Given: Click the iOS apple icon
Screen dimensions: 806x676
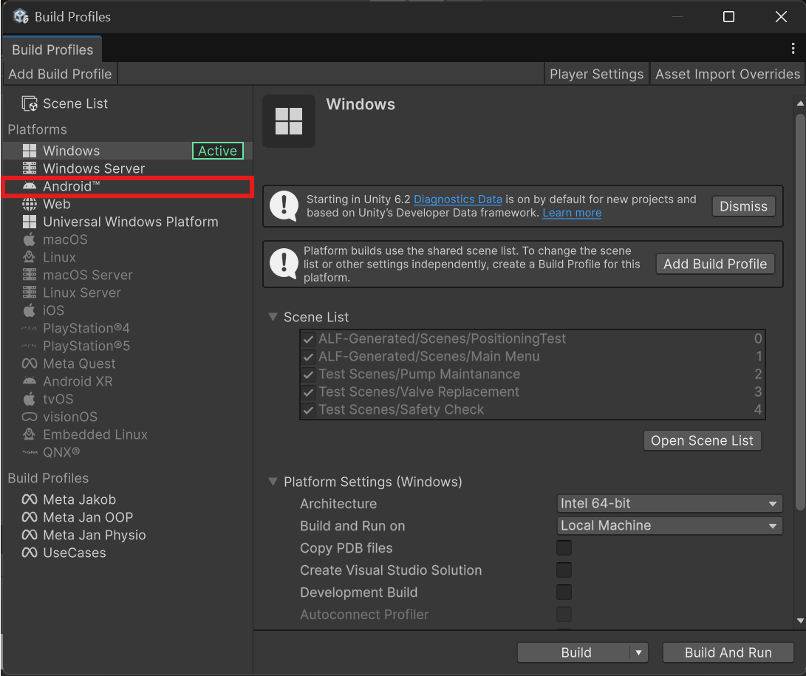Looking at the screenshot, I should (30, 310).
